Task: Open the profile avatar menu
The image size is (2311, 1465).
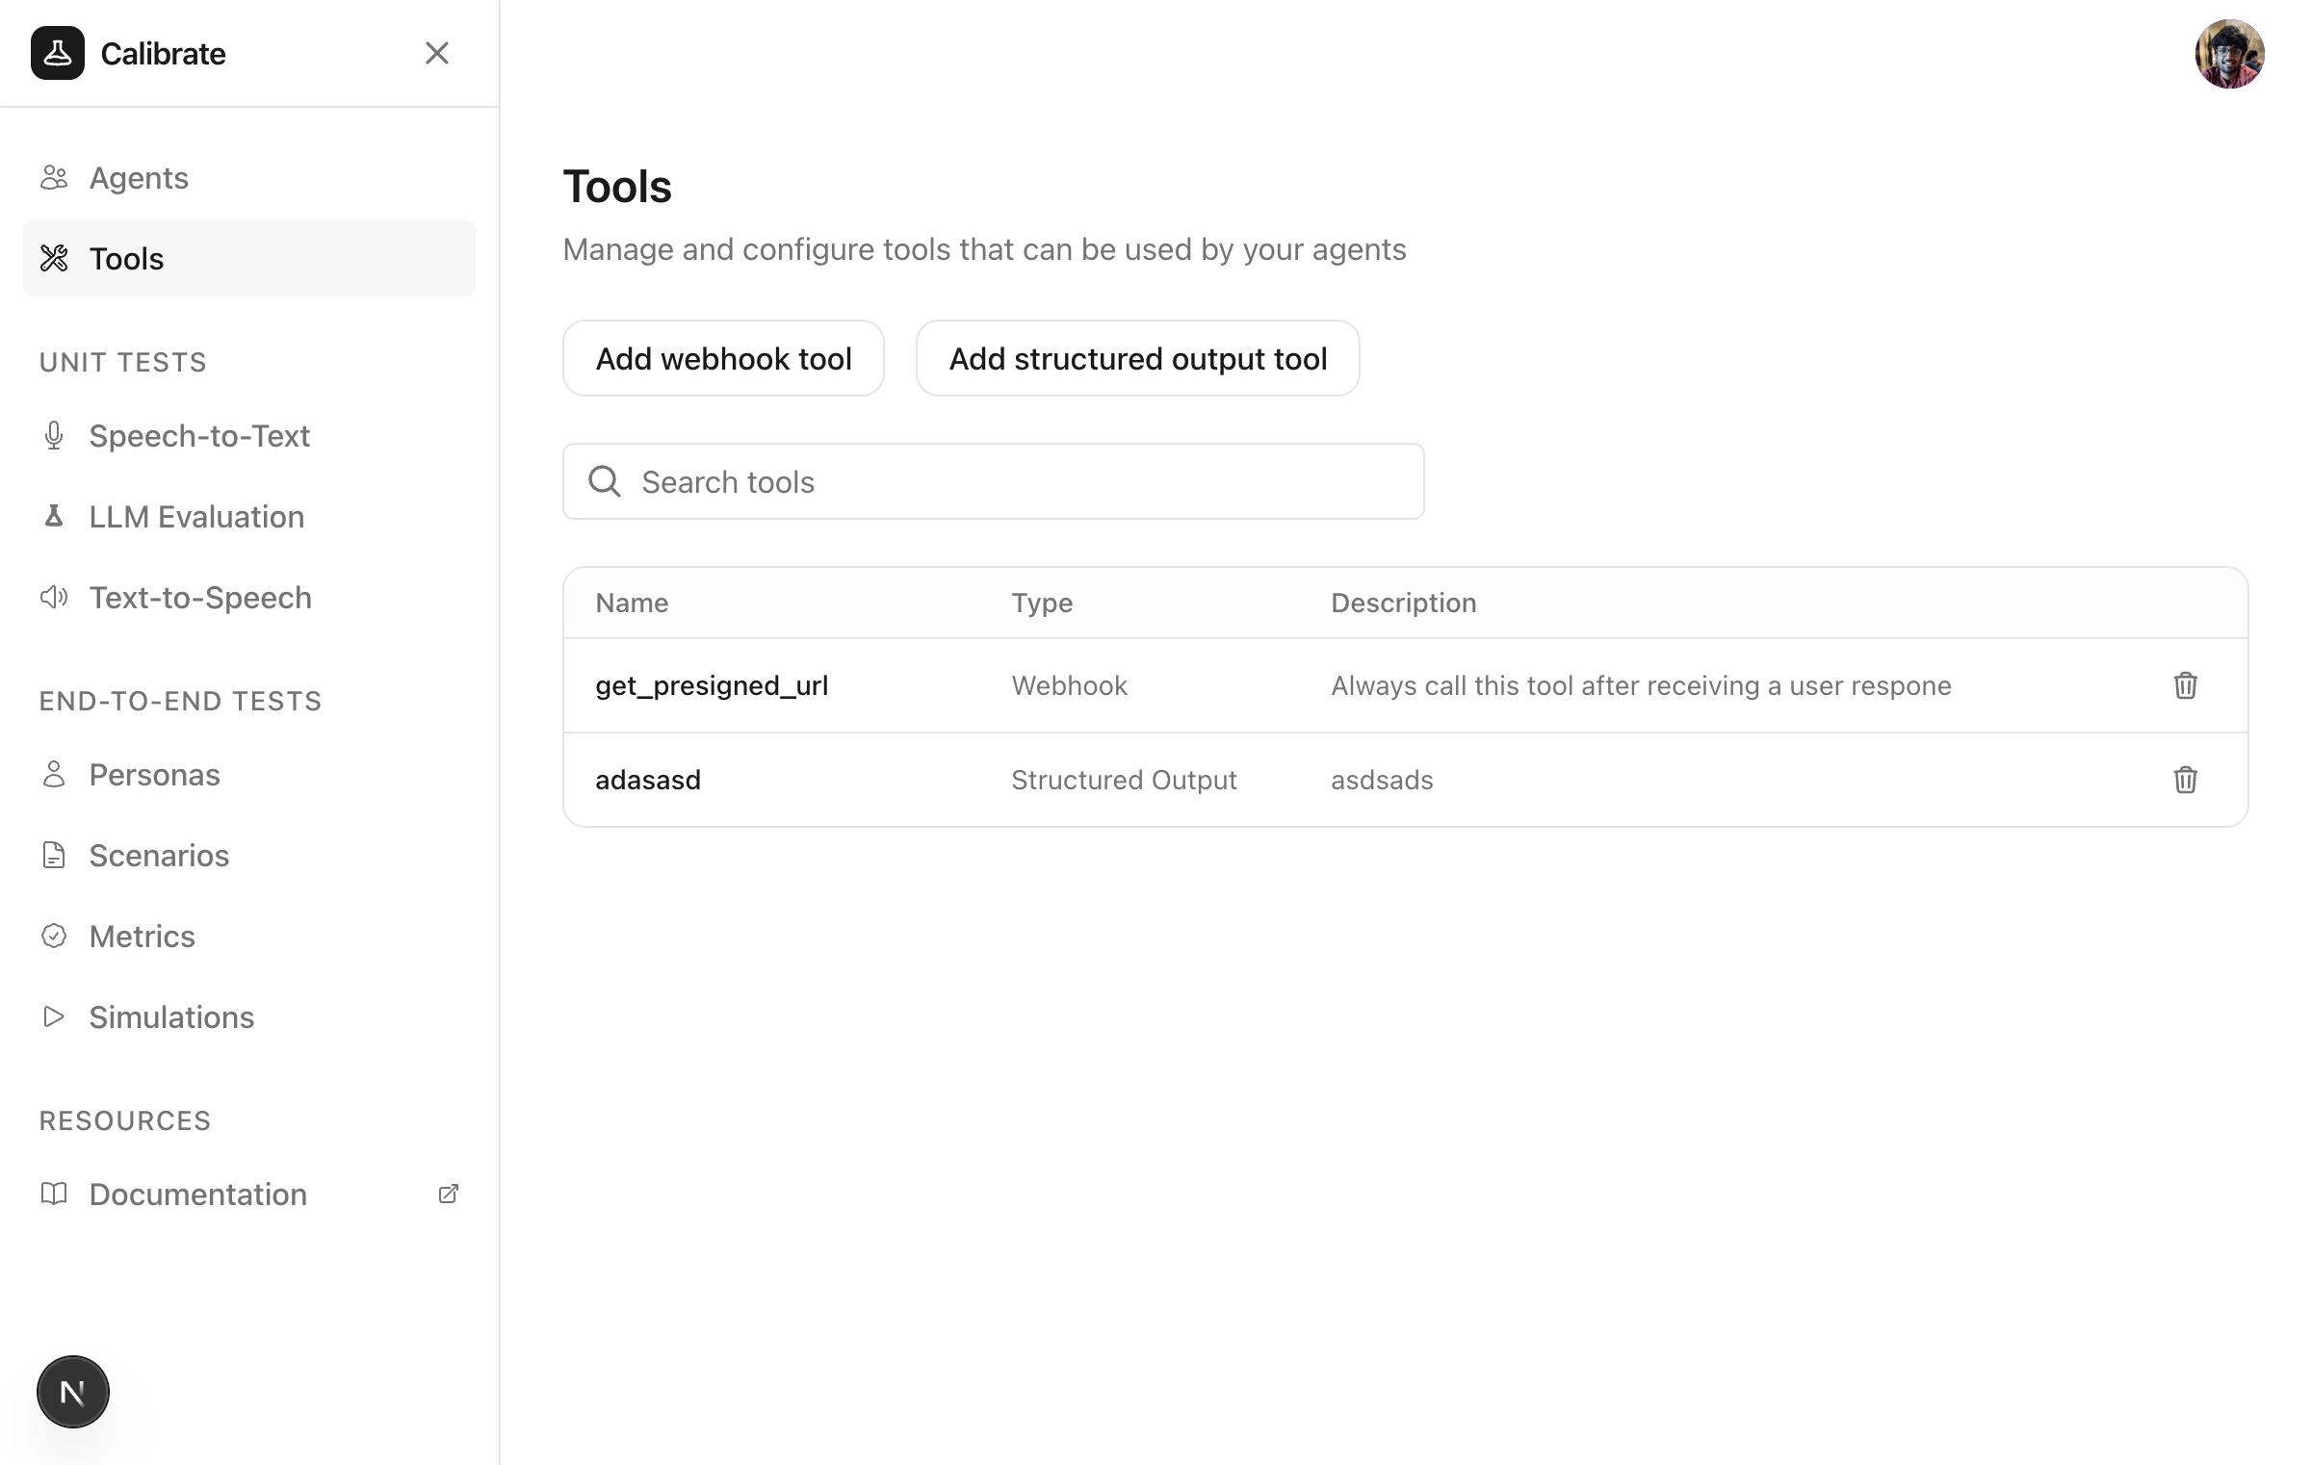Action: click(2230, 54)
